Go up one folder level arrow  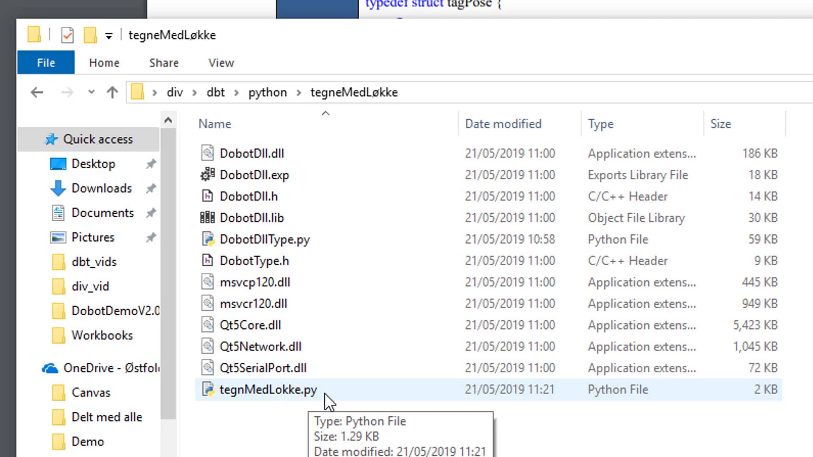click(112, 92)
